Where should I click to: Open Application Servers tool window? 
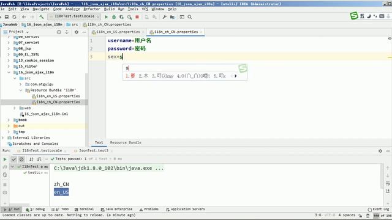[185, 209]
